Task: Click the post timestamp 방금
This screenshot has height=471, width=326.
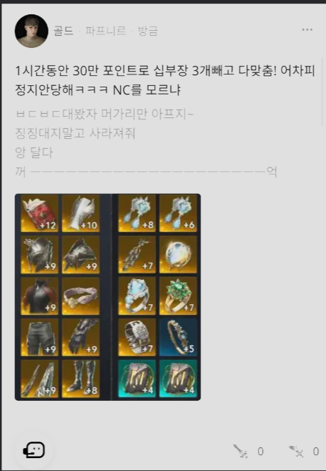Action: (x=147, y=31)
